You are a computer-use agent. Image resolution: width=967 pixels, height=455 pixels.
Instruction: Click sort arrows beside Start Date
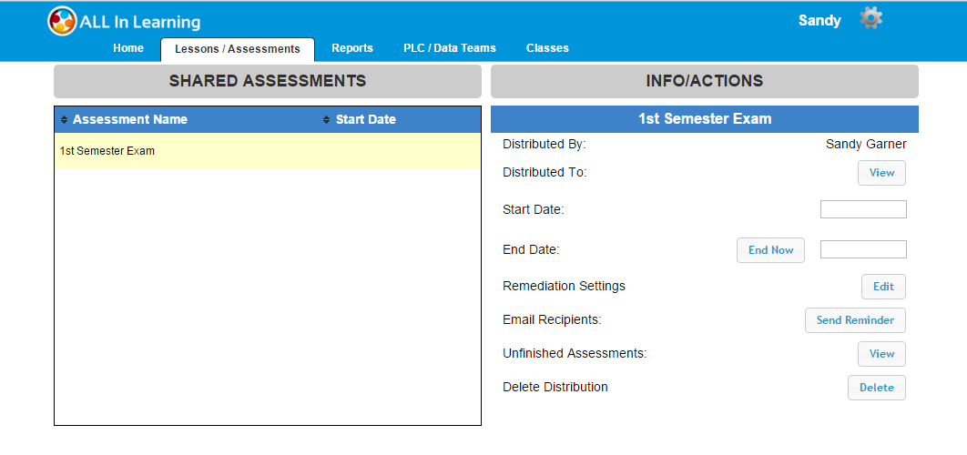pos(327,120)
